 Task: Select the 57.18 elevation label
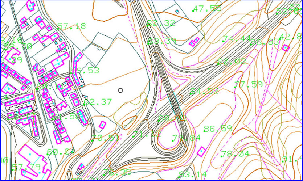(72, 26)
